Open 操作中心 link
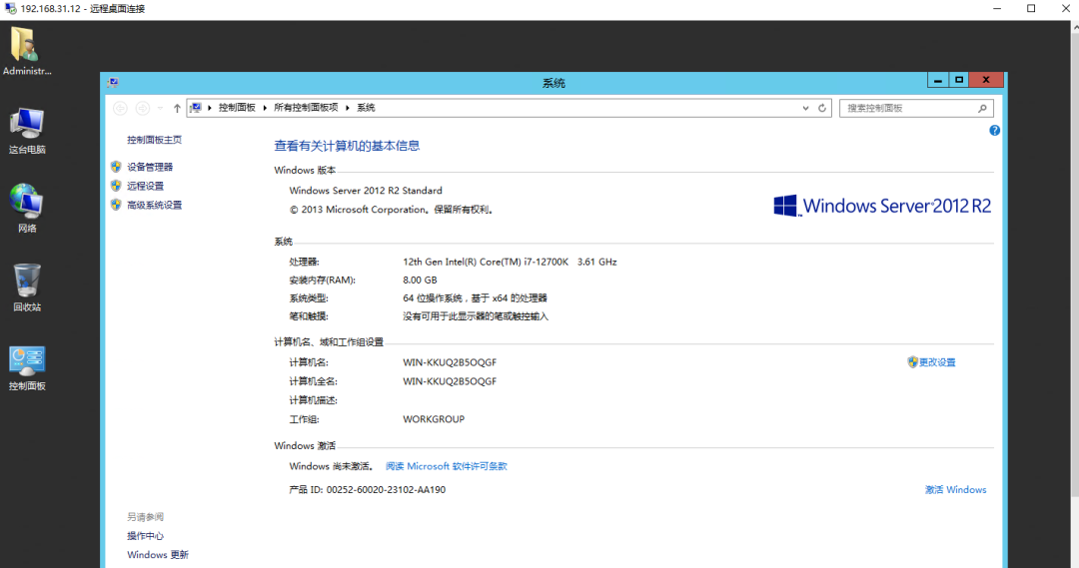The height and width of the screenshot is (568, 1079). click(x=145, y=536)
